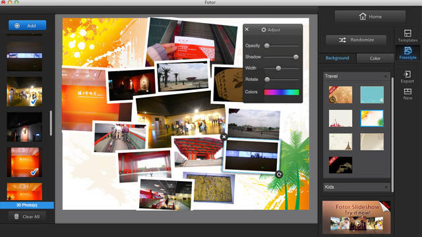Select the red gate interior collage photo
Image resolution: width=422 pixels, height=237 pixels.
click(144, 167)
